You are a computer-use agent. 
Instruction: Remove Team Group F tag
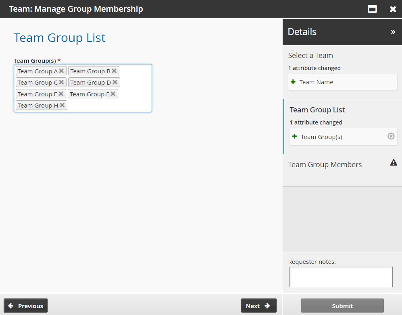[113, 94]
